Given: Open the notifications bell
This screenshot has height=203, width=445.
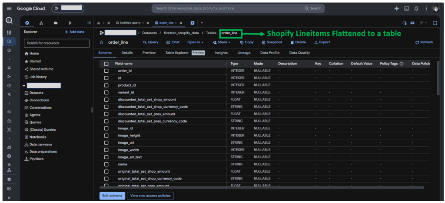Looking at the screenshot, I should 416,9.
